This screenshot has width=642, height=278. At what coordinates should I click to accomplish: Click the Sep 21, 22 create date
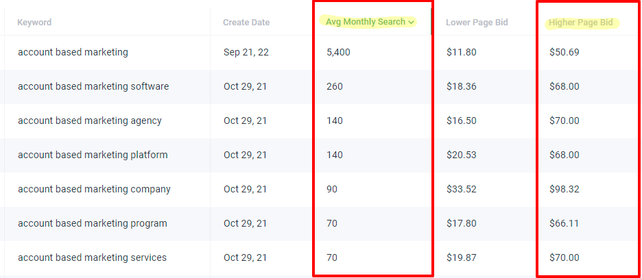(x=246, y=52)
